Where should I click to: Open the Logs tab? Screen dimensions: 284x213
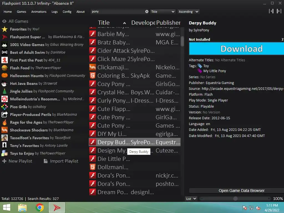pyautogui.click(x=55, y=12)
